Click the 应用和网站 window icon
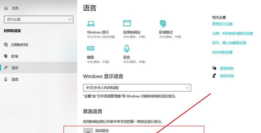This screenshot has width=261, height=133. (x=127, y=23)
